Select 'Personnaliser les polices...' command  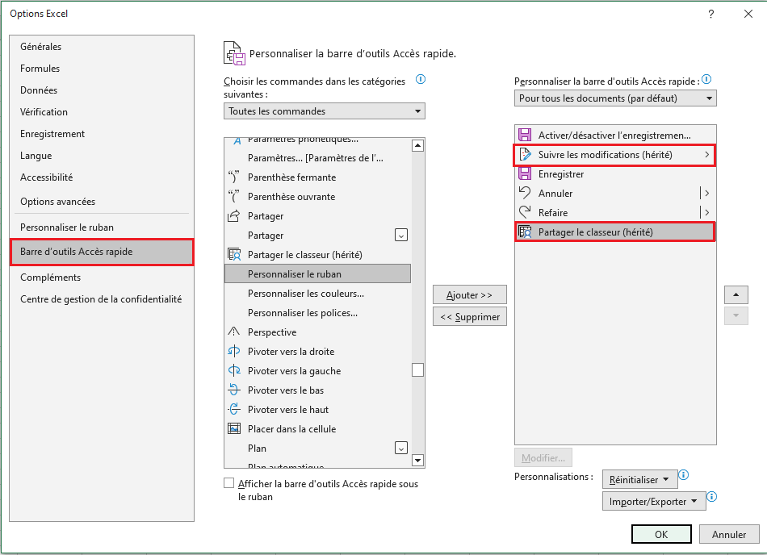coord(317,313)
